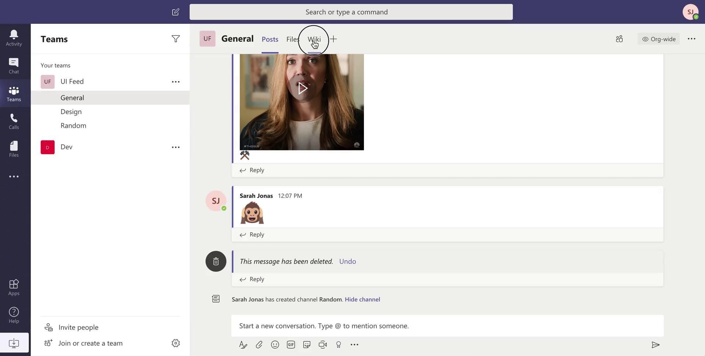This screenshot has width=705, height=356.
Task: Open more options for Dev team
Action: click(x=176, y=147)
